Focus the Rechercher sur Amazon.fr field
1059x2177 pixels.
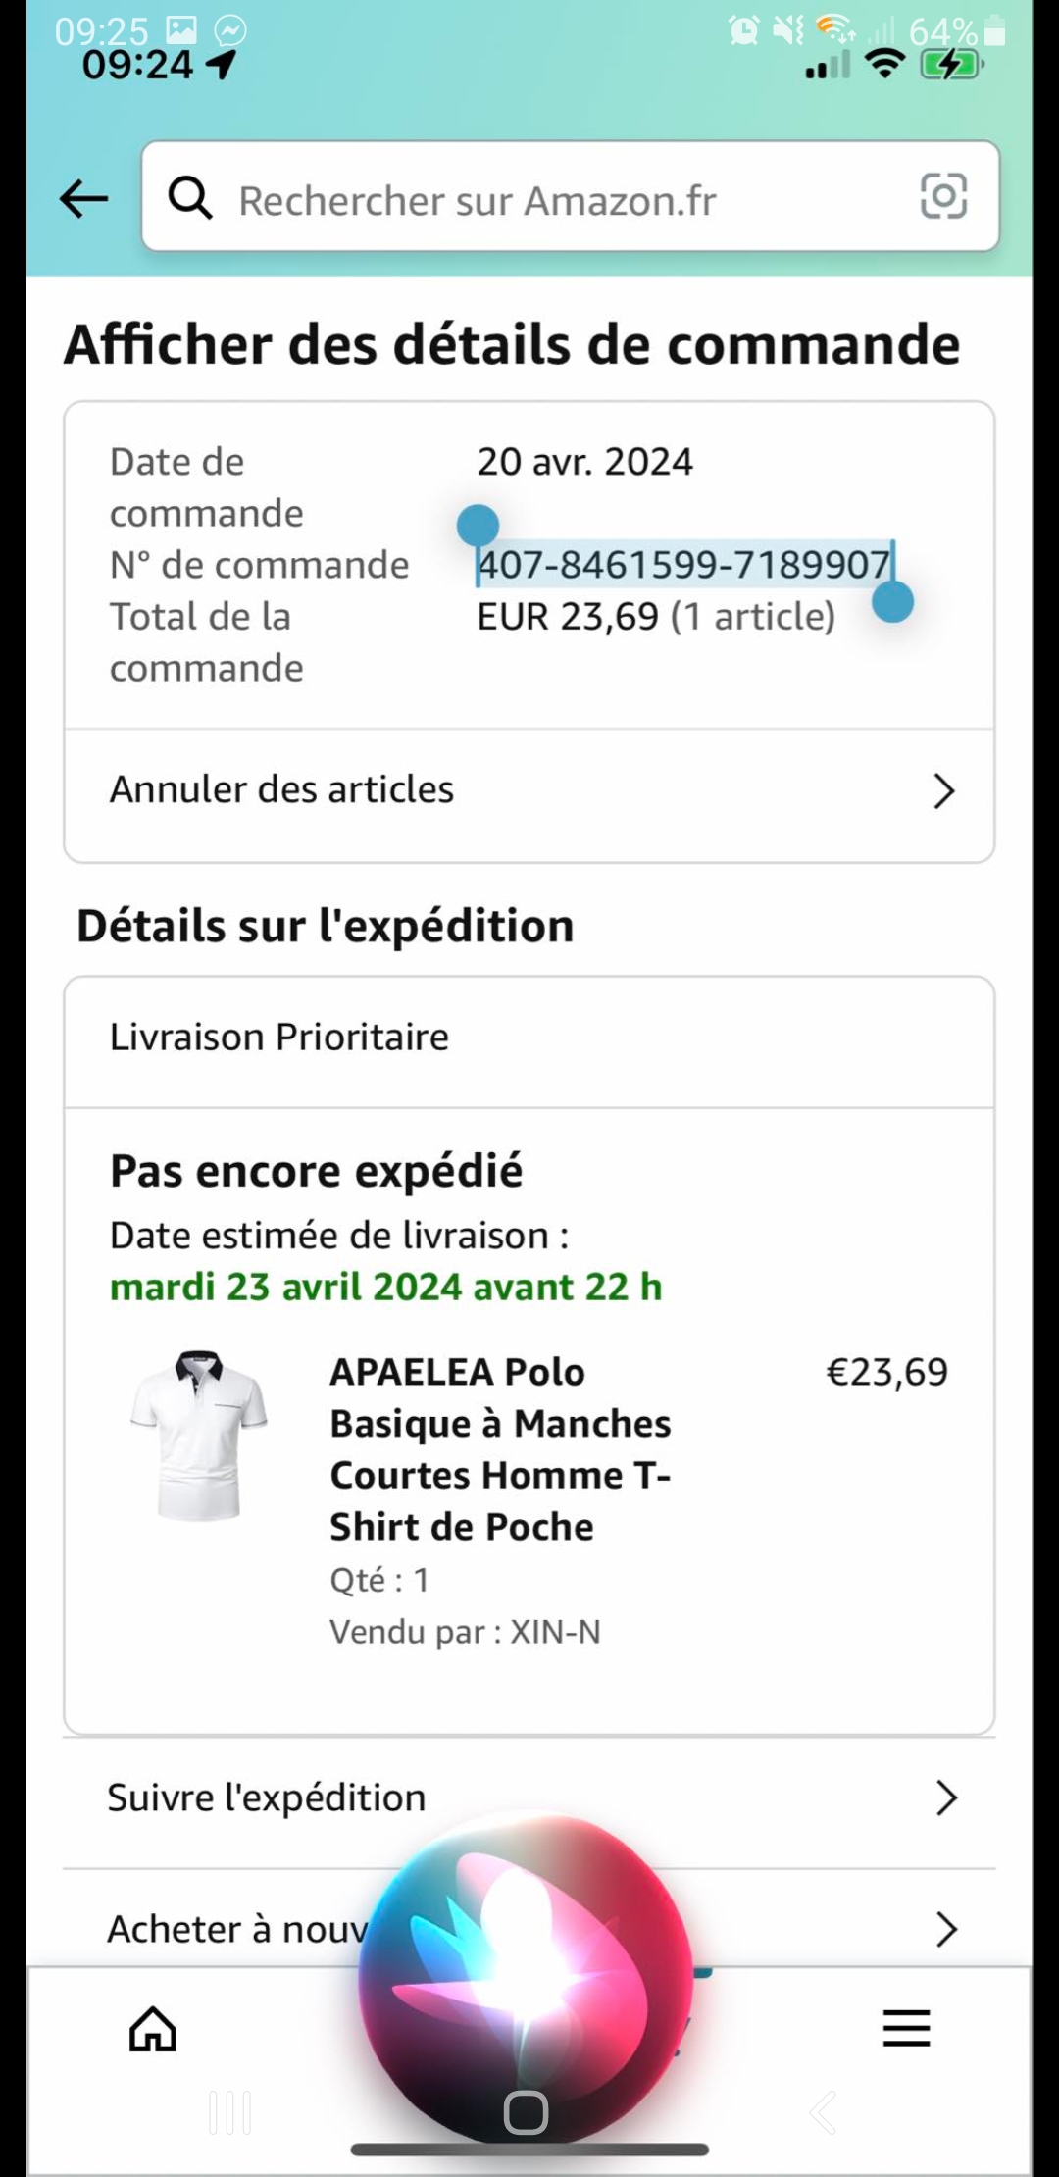coord(549,200)
